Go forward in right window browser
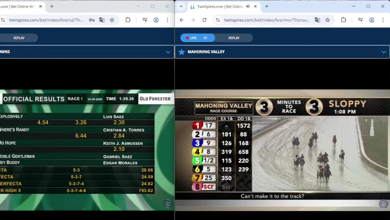The width and height of the screenshot is (390, 220). coord(193,20)
